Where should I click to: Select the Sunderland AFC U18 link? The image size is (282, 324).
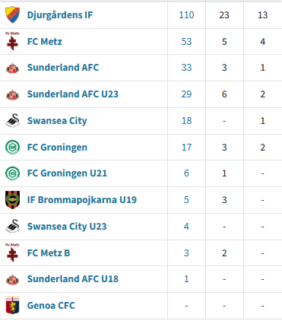tap(73, 279)
